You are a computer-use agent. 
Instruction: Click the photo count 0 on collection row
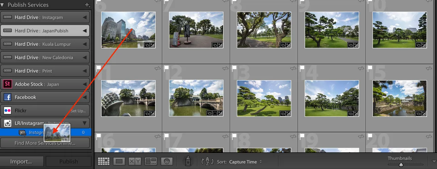[83, 133]
